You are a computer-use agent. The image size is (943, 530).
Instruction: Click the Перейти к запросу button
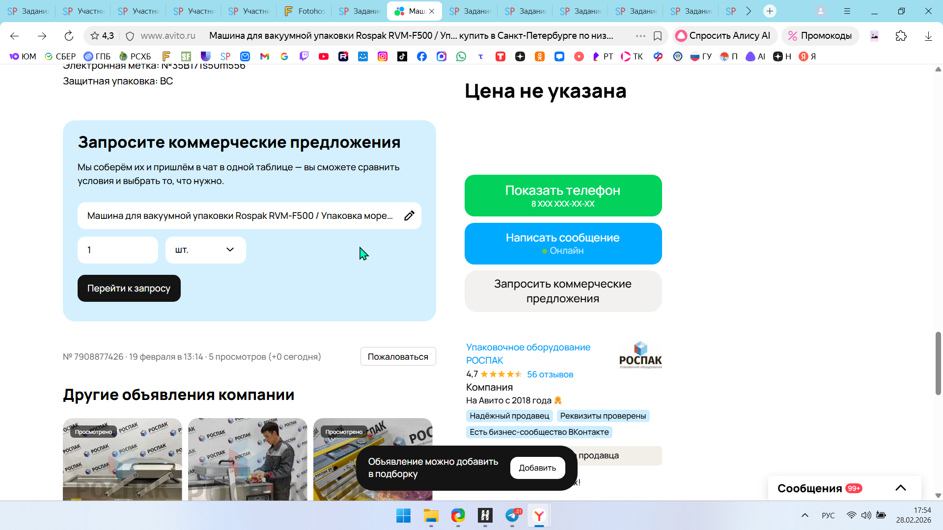pos(129,289)
